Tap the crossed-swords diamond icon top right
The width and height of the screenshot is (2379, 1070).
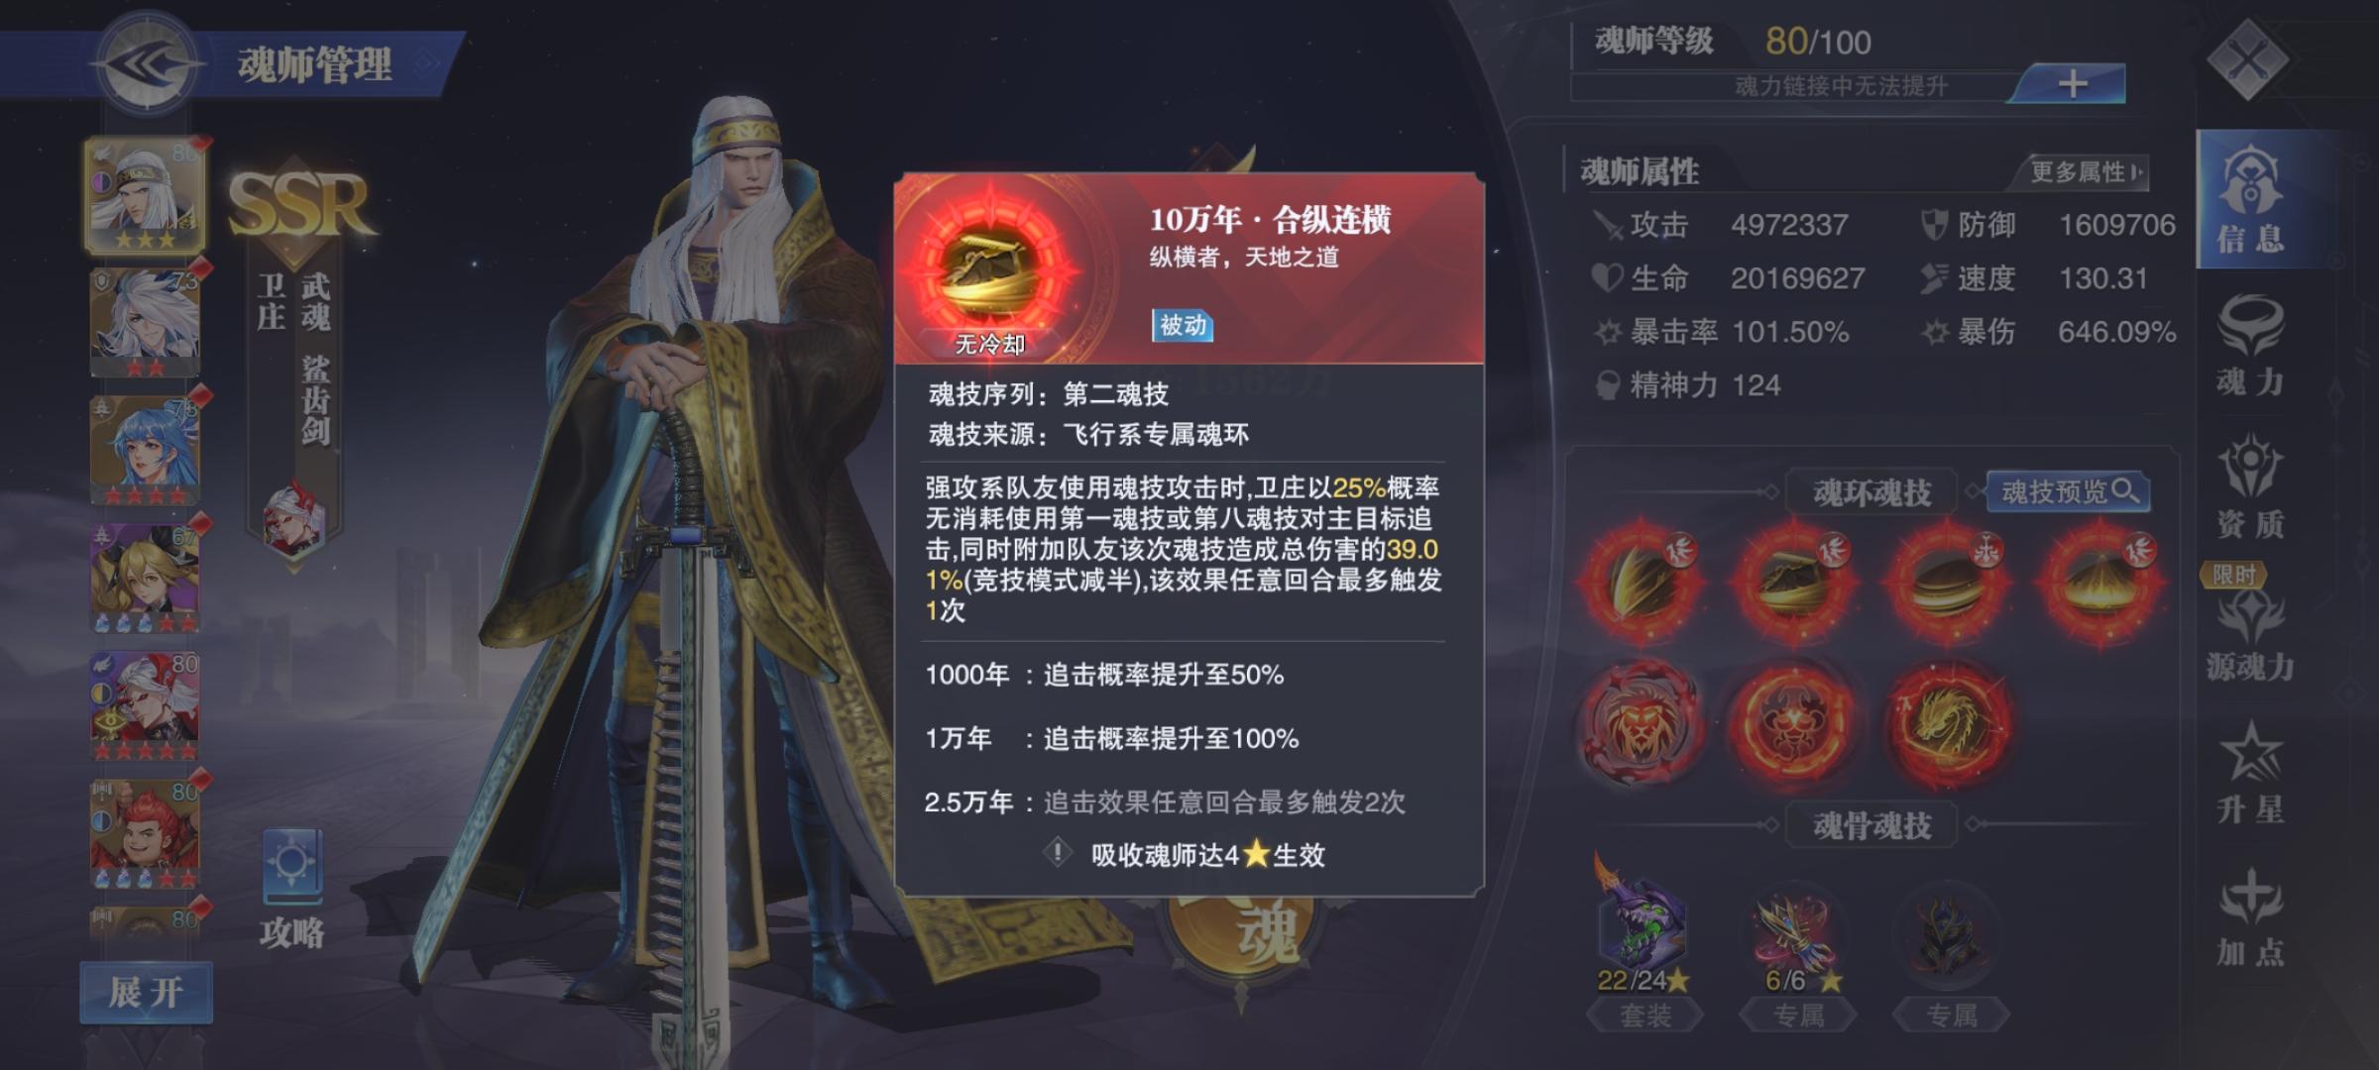pos(2248,59)
